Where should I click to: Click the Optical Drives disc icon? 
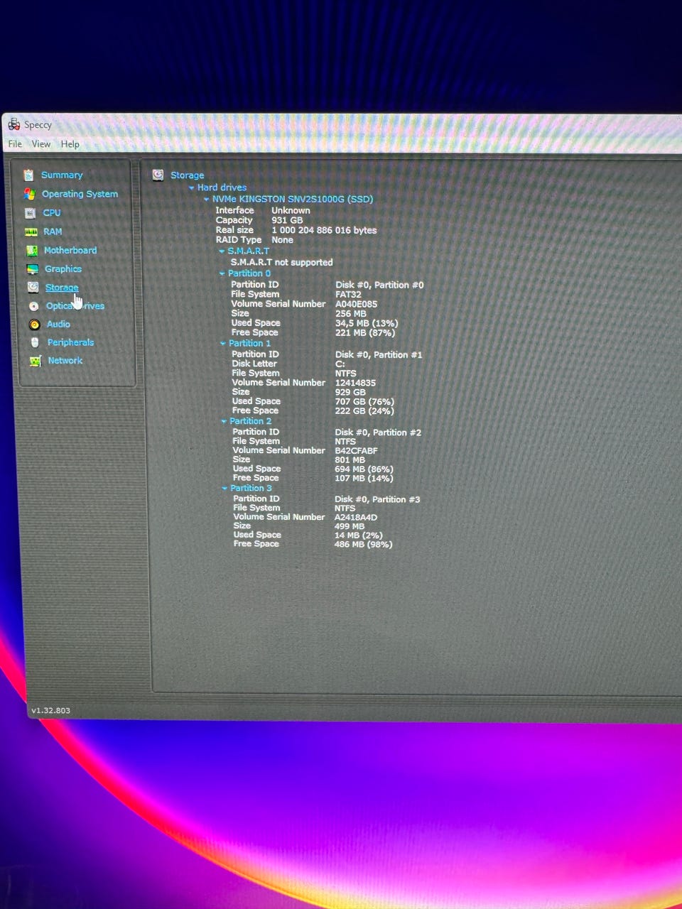tap(33, 306)
